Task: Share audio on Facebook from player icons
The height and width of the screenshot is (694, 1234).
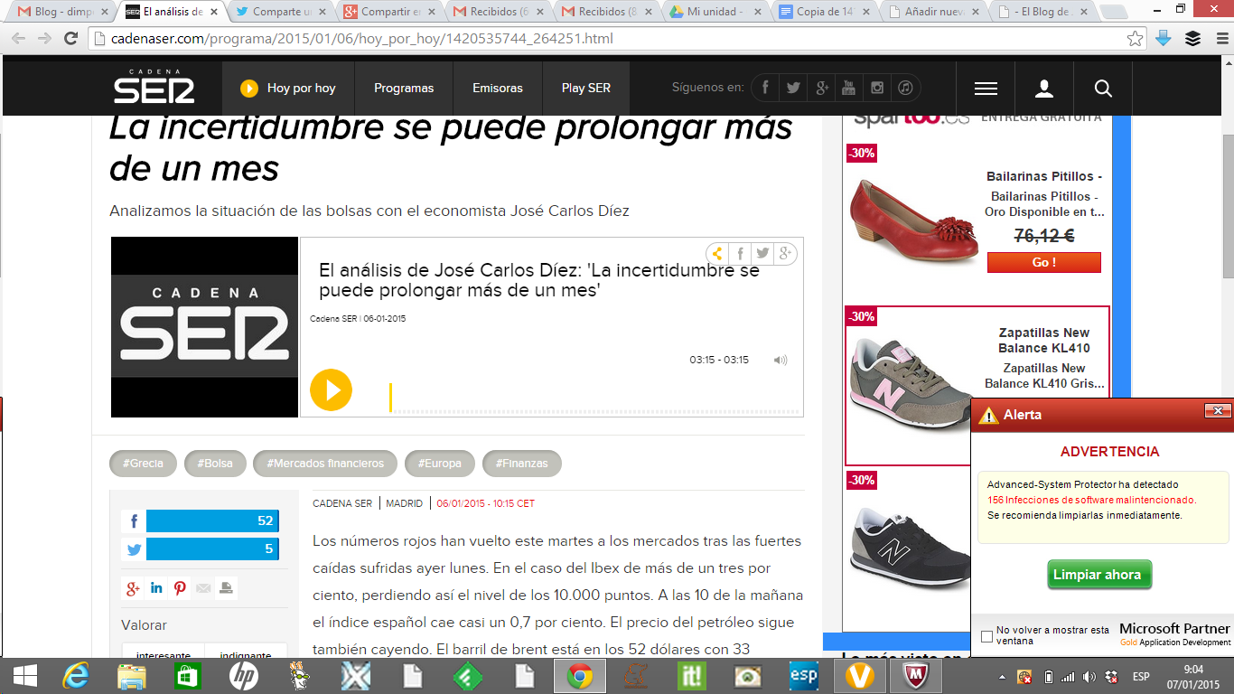Action: pyautogui.click(x=740, y=254)
